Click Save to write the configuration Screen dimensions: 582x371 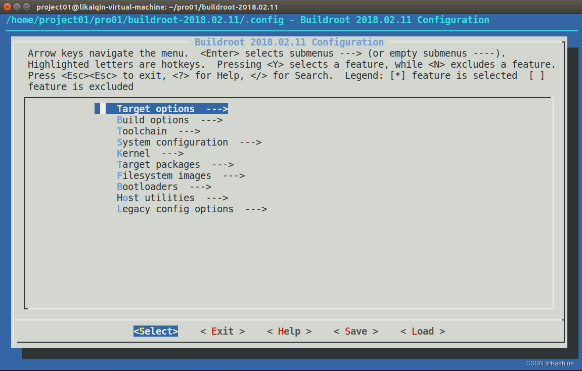tap(356, 331)
